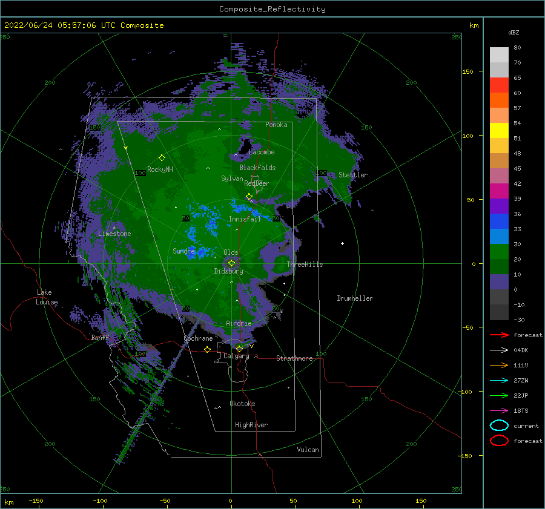The image size is (545, 509).
Task: Click the Innisfail city label
Action: click(245, 219)
